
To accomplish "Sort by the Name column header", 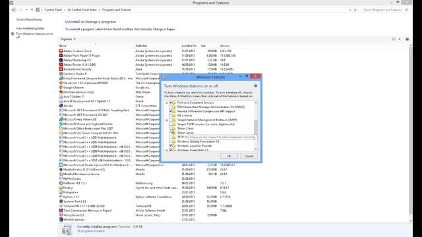I will pyautogui.click(x=63, y=46).
